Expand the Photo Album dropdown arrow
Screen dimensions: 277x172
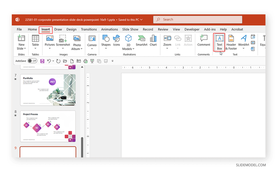point(82,49)
